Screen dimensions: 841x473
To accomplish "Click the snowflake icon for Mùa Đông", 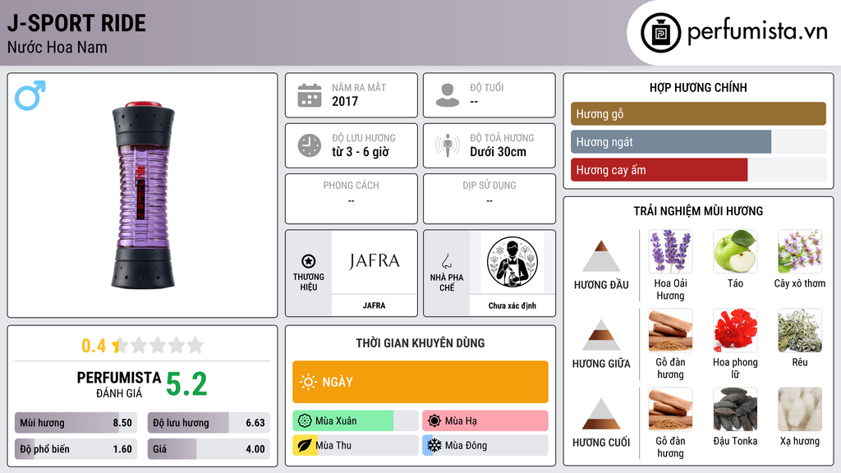I will [x=434, y=445].
